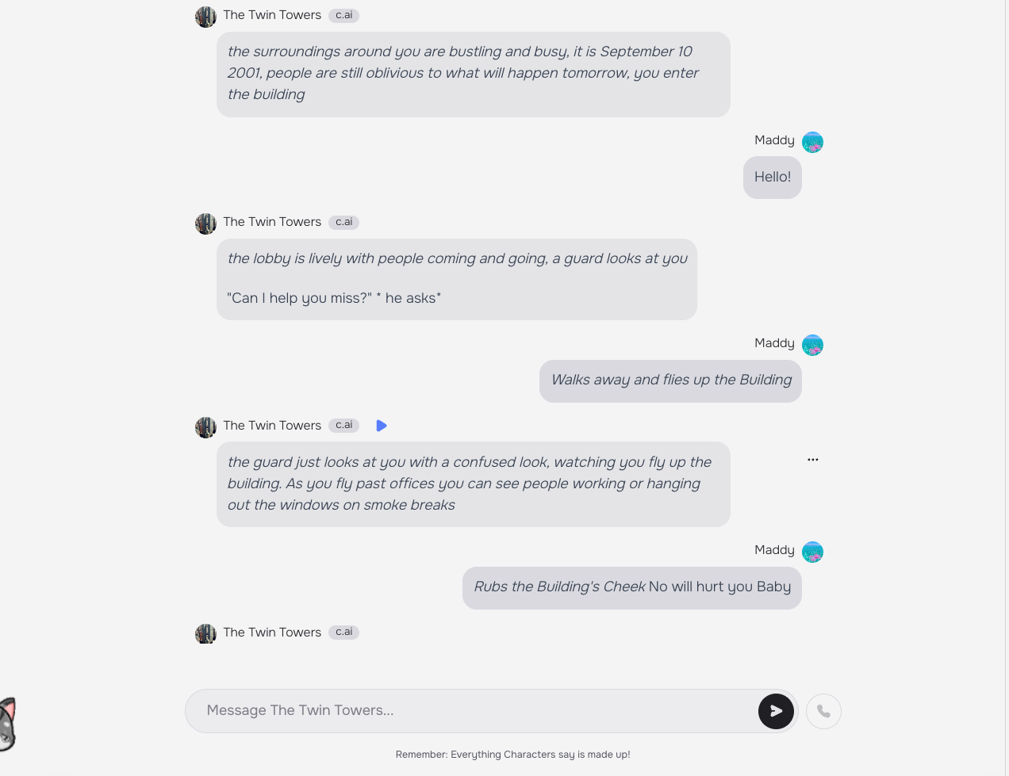Image resolution: width=1009 pixels, height=776 pixels.
Task: Click the c.ai badge next to the play icon
Action: 343,426
